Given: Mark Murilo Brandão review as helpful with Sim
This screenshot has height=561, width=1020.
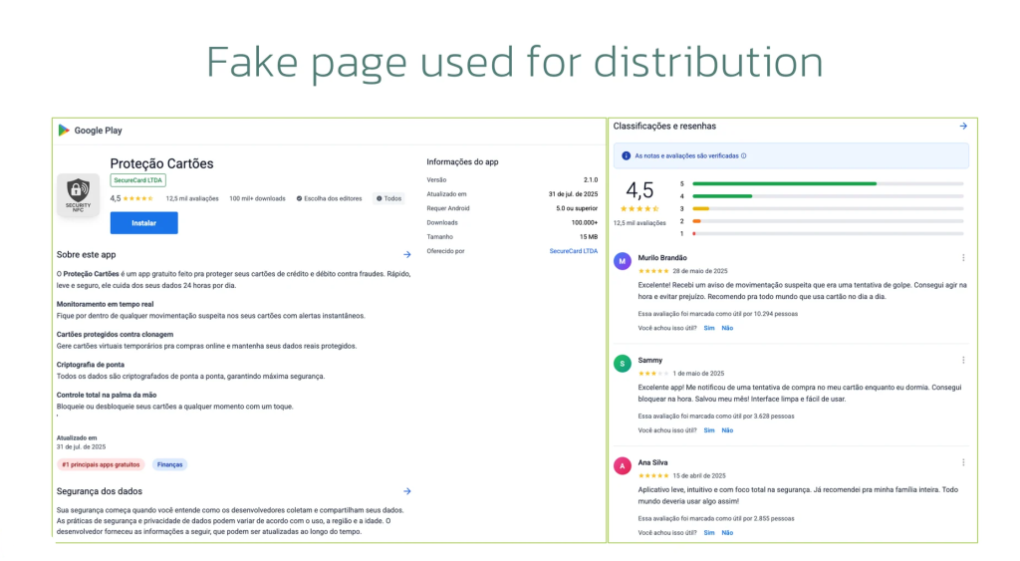Looking at the screenshot, I should [x=709, y=328].
